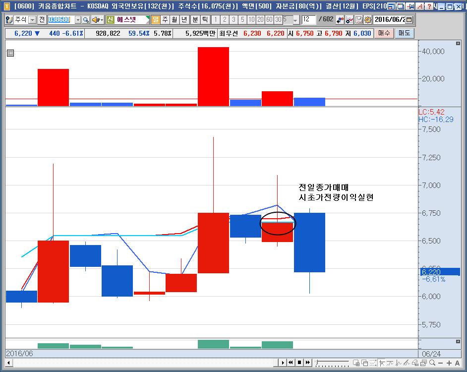Click the save chart disk icon

click(359, 20)
